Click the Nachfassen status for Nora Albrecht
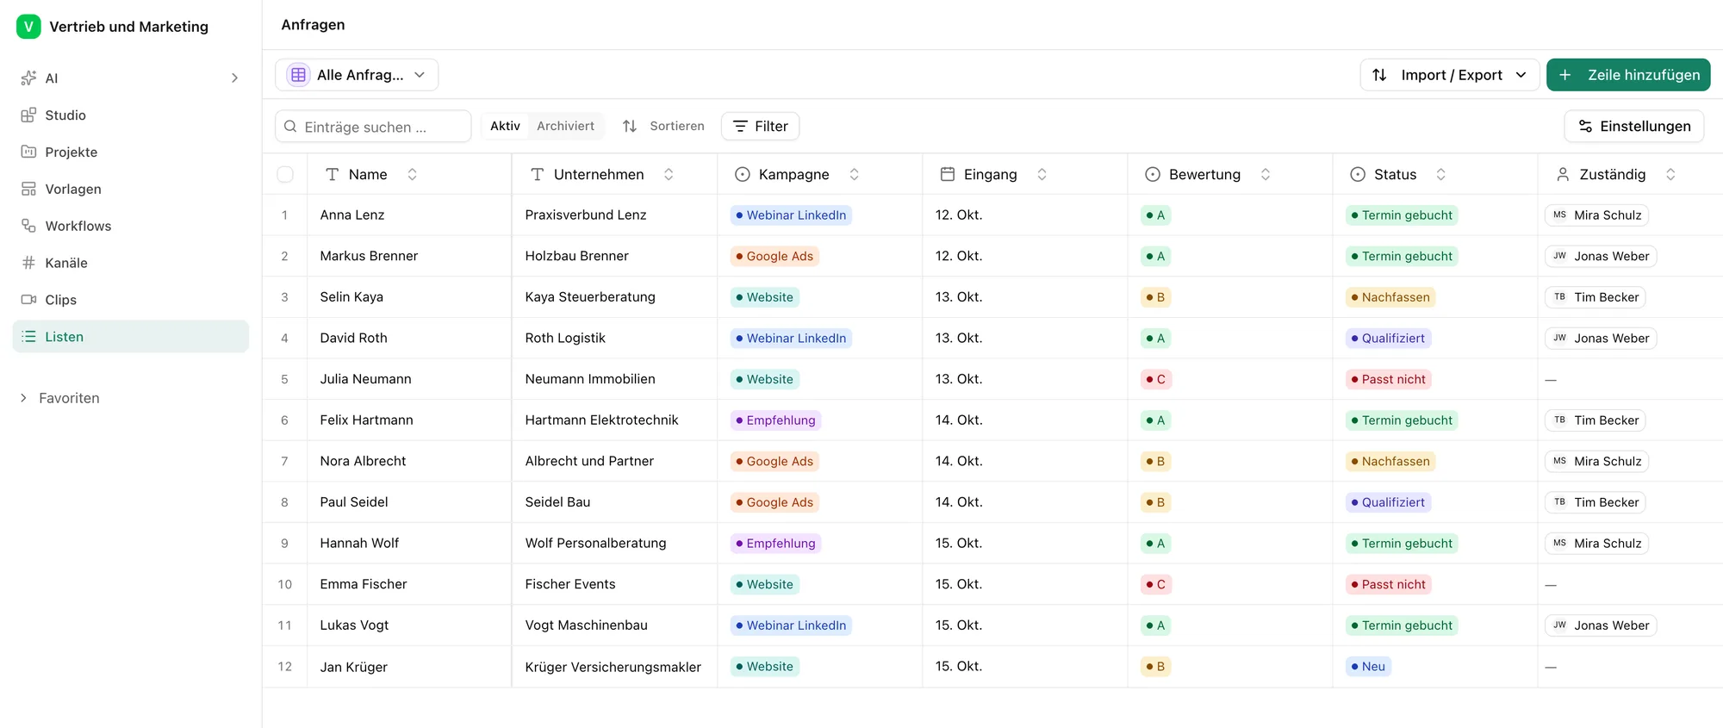 (x=1390, y=462)
